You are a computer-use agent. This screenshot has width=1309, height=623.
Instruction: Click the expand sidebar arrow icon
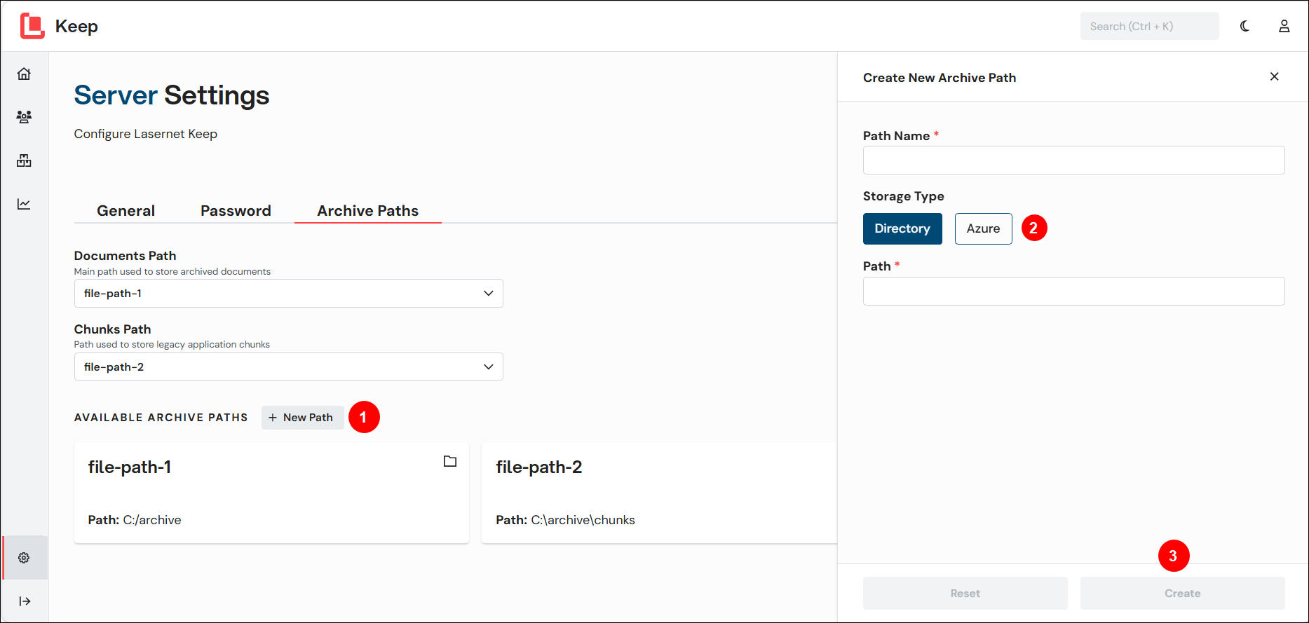click(x=25, y=601)
